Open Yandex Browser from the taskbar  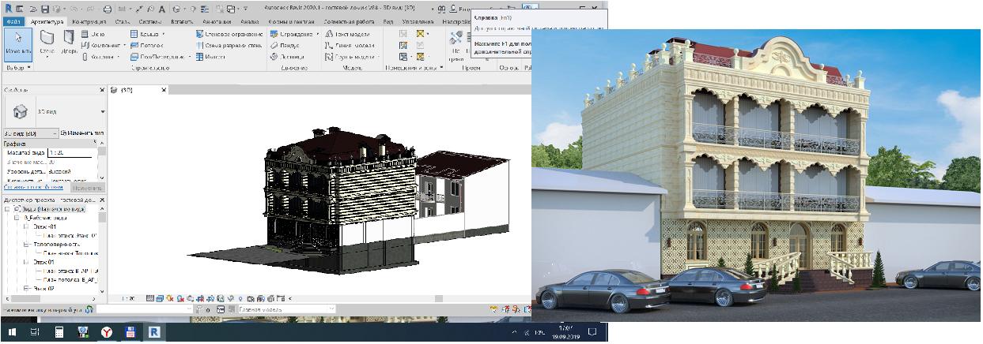click(x=105, y=332)
